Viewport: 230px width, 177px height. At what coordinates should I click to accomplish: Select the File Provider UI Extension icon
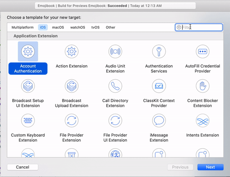point(115,121)
